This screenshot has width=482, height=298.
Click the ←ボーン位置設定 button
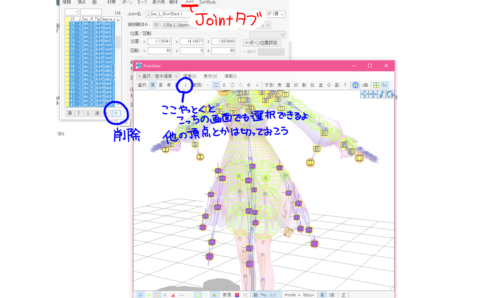(262, 43)
